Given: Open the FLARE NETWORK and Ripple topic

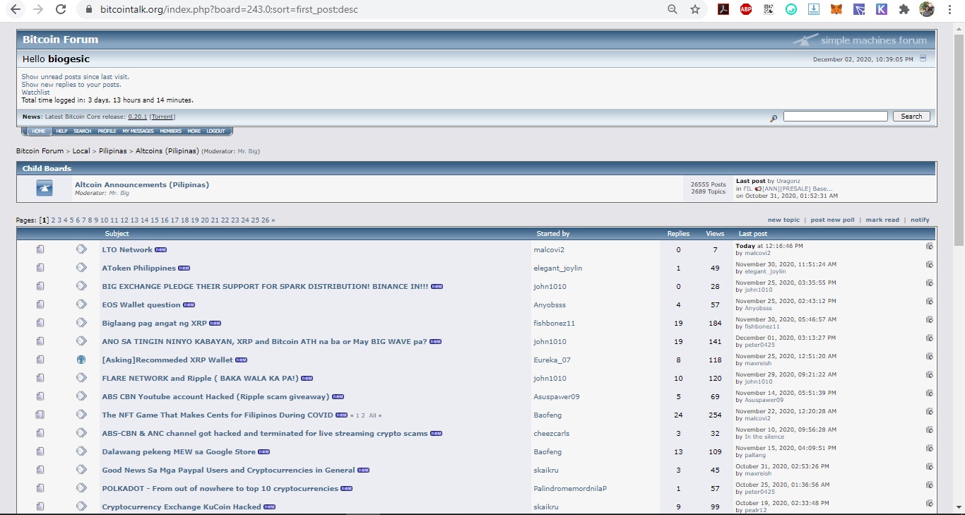Looking at the screenshot, I should tap(200, 379).
